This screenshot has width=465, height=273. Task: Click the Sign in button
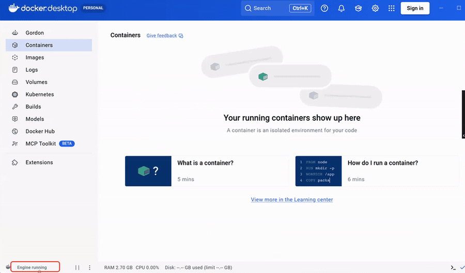coord(415,8)
